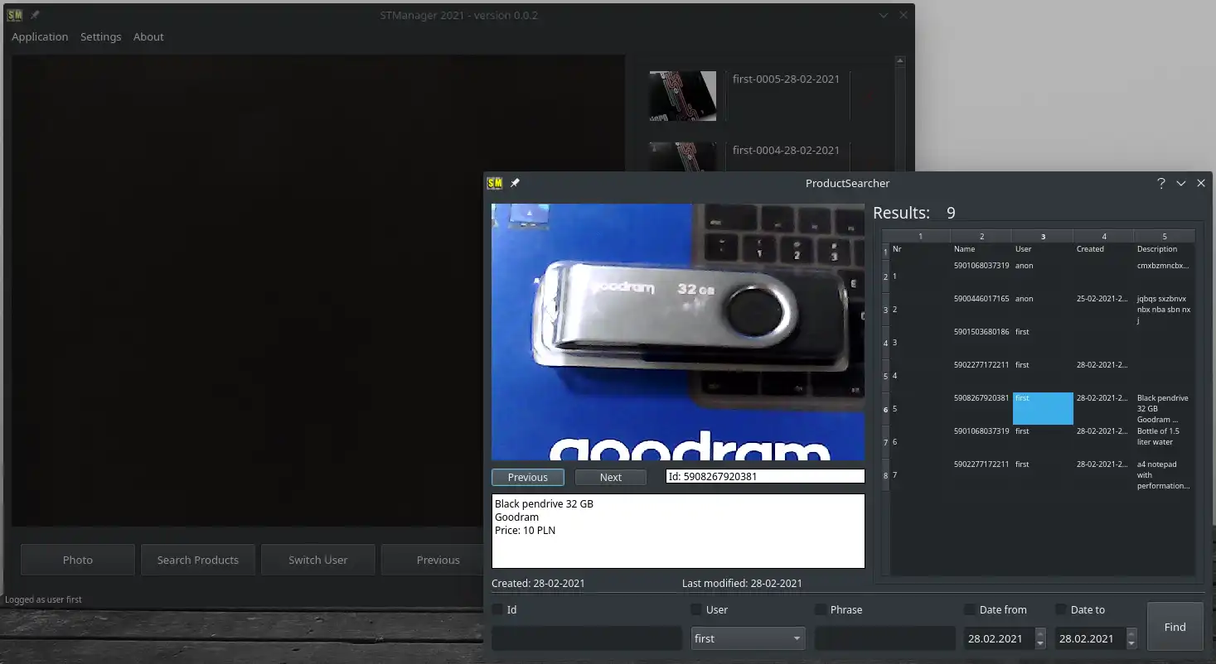This screenshot has width=1216, height=664.
Task: Pin the STManager window with the pin icon
Action: point(35,15)
